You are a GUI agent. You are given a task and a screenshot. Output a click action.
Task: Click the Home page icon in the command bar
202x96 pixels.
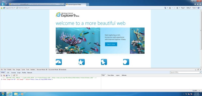(x=165, y=8)
